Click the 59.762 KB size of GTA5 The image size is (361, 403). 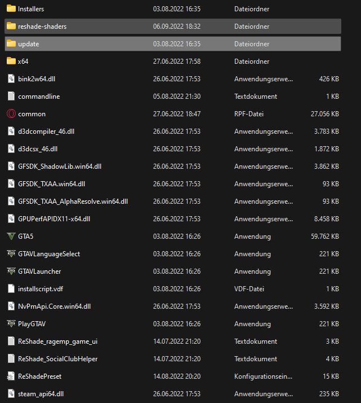[x=325, y=236]
